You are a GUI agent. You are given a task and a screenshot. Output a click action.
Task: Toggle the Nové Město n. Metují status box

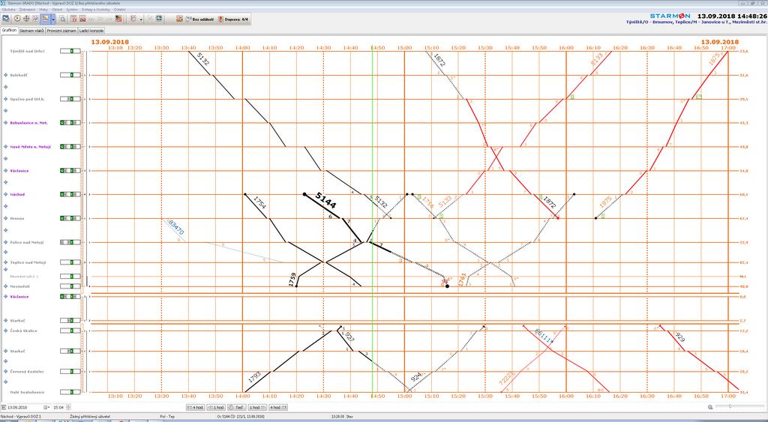[70, 147]
